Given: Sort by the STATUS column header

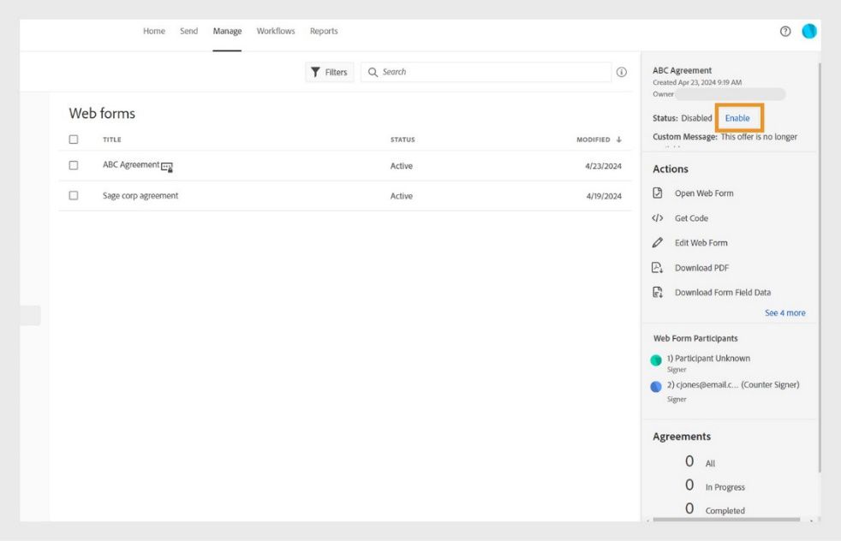Looking at the screenshot, I should pos(403,140).
